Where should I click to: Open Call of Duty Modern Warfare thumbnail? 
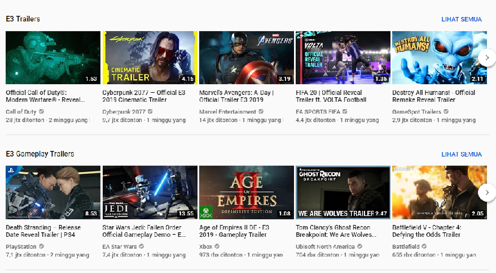pos(53,58)
